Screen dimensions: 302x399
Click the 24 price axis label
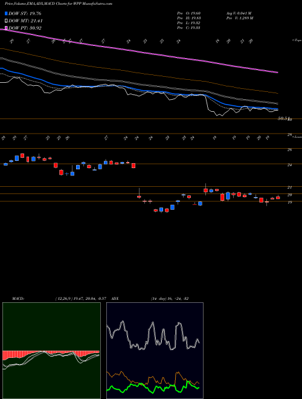point(289,165)
